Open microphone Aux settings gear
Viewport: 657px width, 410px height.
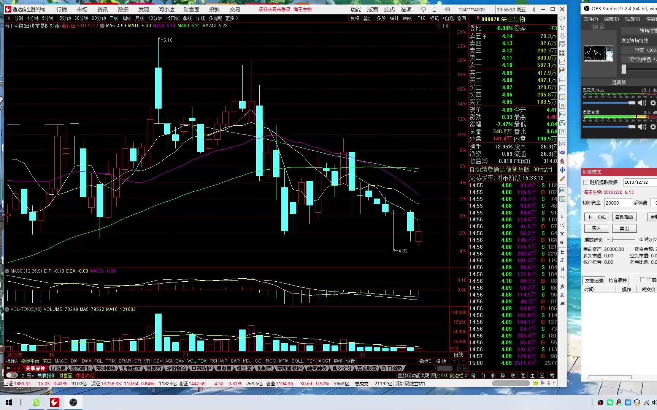coord(653,103)
